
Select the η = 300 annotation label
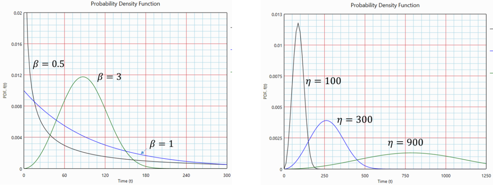click(x=354, y=120)
